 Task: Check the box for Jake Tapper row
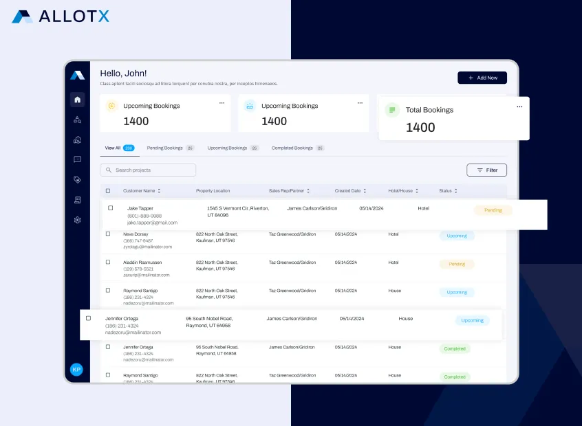[x=110, y=208]
